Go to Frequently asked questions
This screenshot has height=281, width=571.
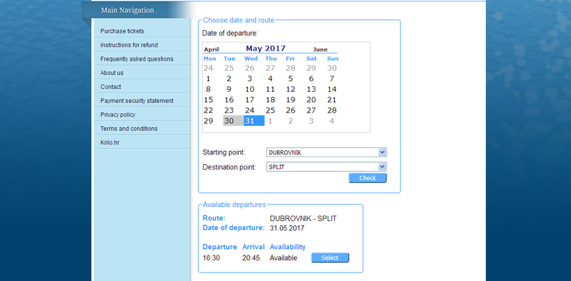pyautogui.click(x=136, y=59)
